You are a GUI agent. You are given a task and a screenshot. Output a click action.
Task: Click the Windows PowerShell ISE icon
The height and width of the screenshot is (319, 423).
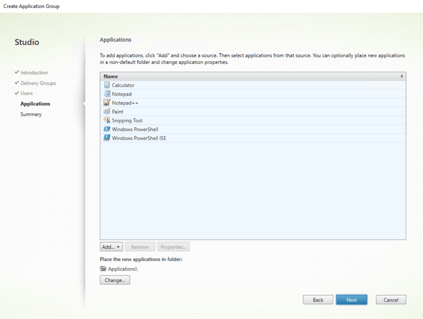pos(107,138)
